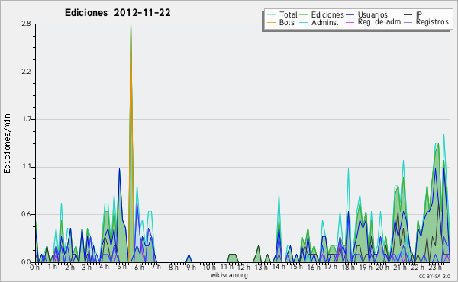458x282 pixels.
Task: Select the 'Admins.' legend entry
Action: point(325,22)
